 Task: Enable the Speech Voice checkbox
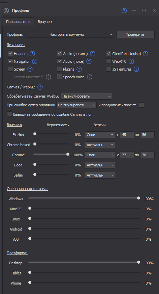60,77
